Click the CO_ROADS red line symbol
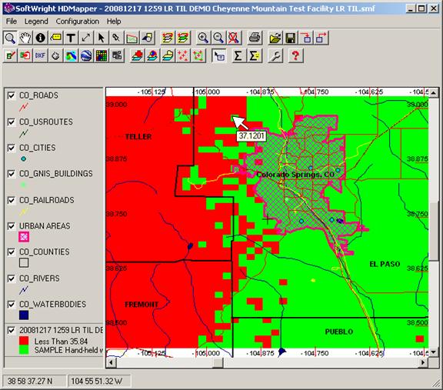 click(x=24, y=107)
